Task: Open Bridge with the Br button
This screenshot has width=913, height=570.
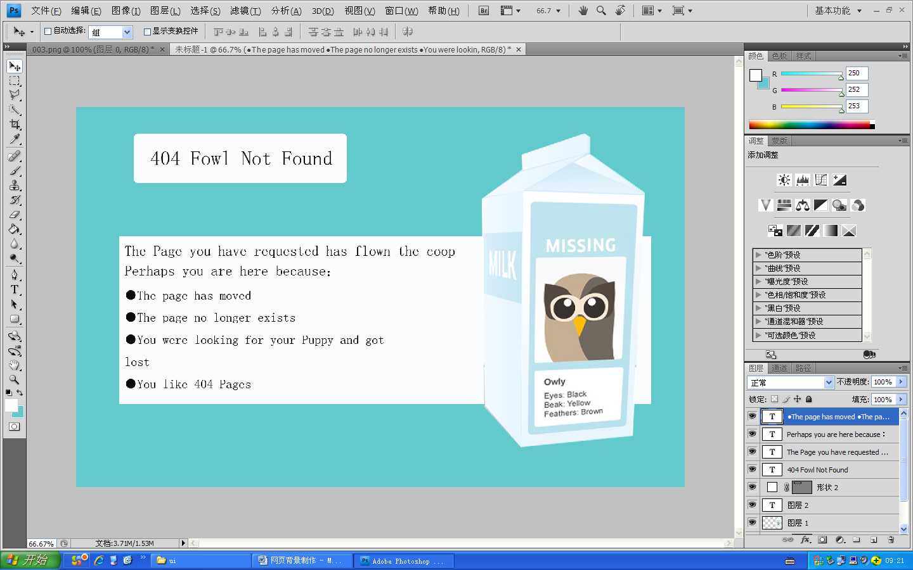Action: (484, 11)
